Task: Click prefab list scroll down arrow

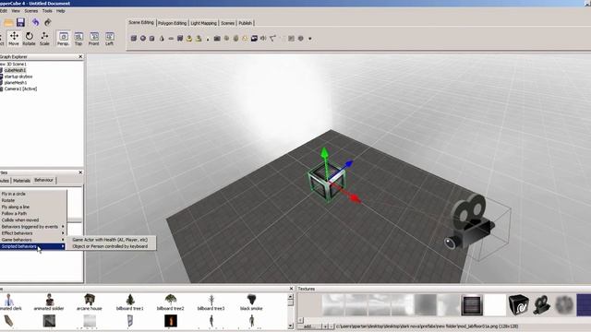Action: tap(290, 326)
